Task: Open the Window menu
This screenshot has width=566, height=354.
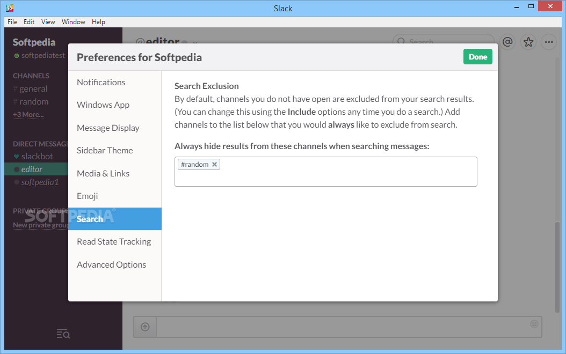Action: [73, 22]
